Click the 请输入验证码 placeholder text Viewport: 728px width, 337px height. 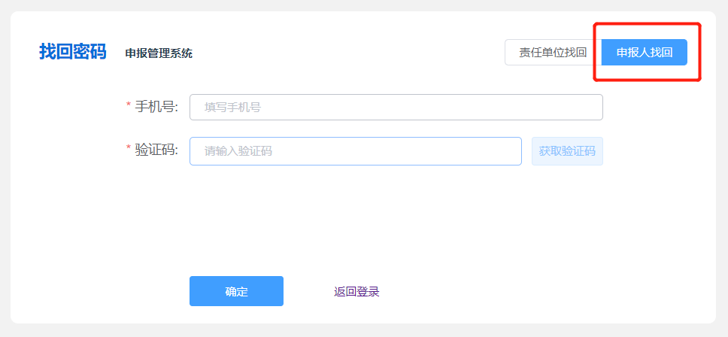pyautogui.click(x=238, y=151)
